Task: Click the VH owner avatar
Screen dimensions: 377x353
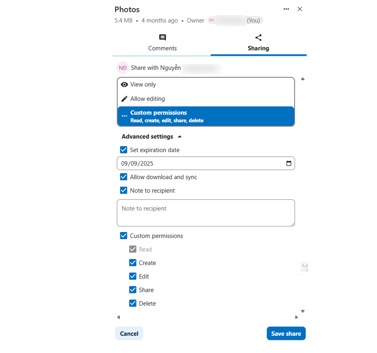Action: coord(212,21)
